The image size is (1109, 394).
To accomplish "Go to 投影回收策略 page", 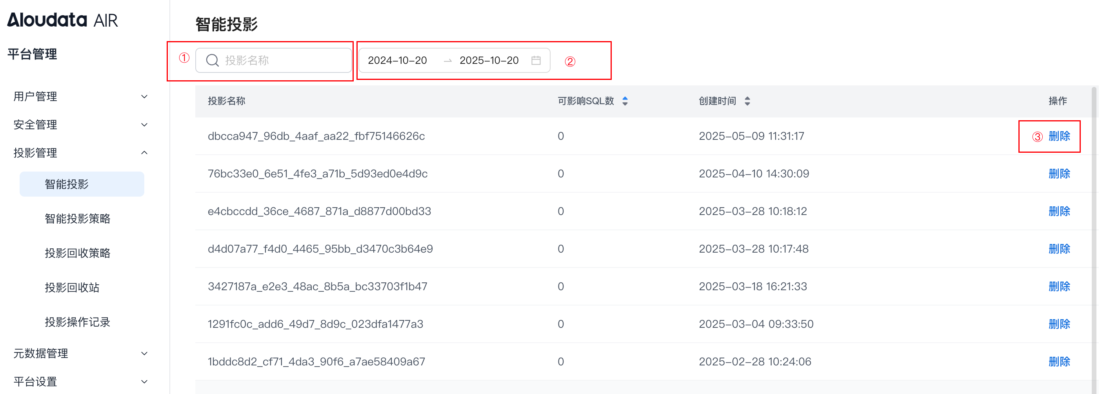I will click(x=78, y=253).
